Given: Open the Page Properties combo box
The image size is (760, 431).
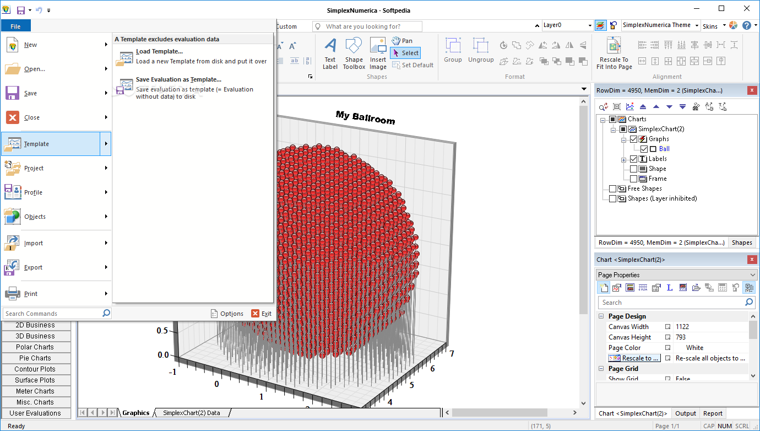Looking at the screenshot, I should (x=677, y=274).
